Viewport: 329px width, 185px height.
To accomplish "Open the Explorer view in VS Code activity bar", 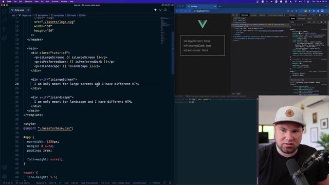I will pyautogui.click(x=5, y=11).
